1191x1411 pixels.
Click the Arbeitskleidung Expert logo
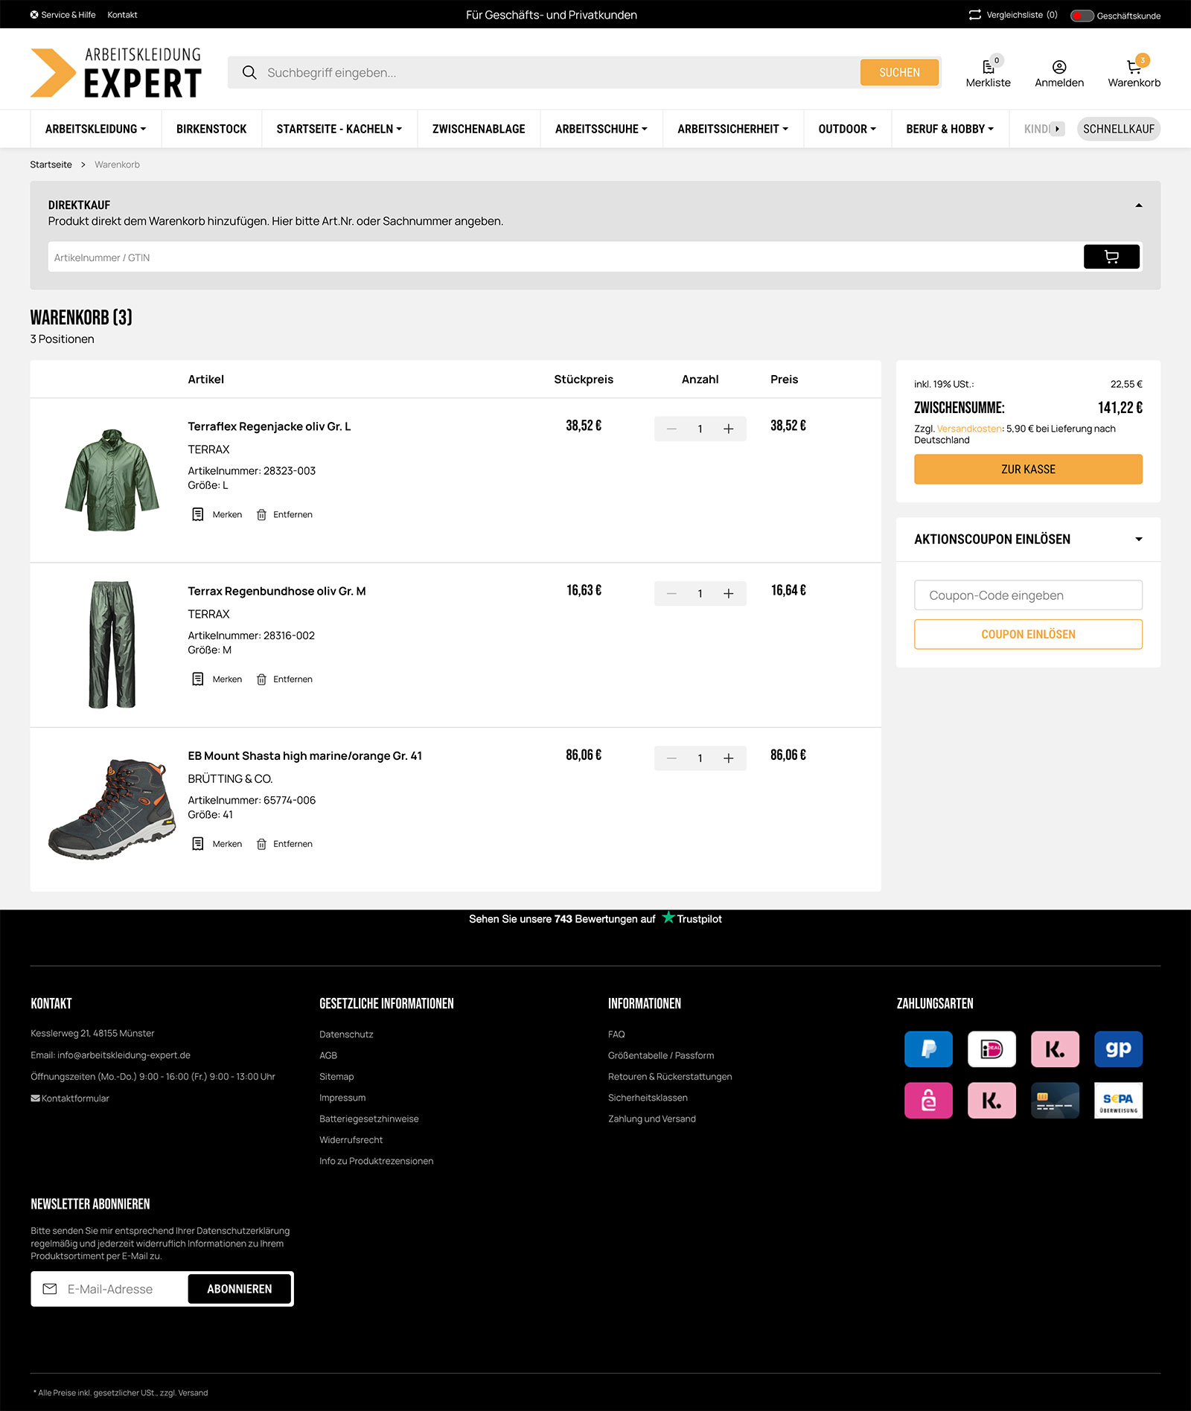115,73
